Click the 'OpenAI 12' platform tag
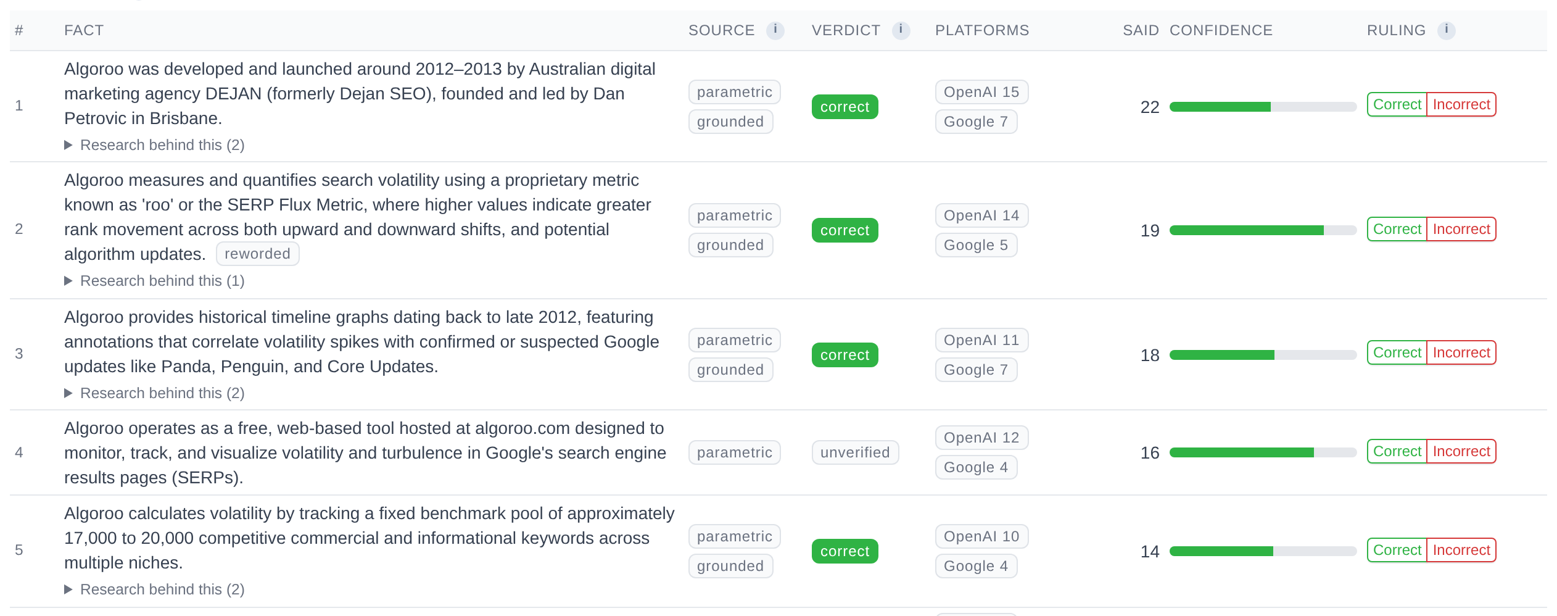The width and height of the screenshot is (1557, 616). click(981, 438)
